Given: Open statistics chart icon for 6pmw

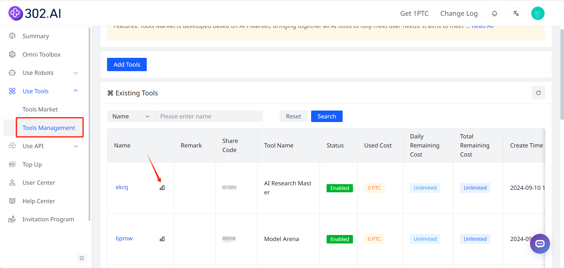Looking at the screenshot, I should click(162, 239).
